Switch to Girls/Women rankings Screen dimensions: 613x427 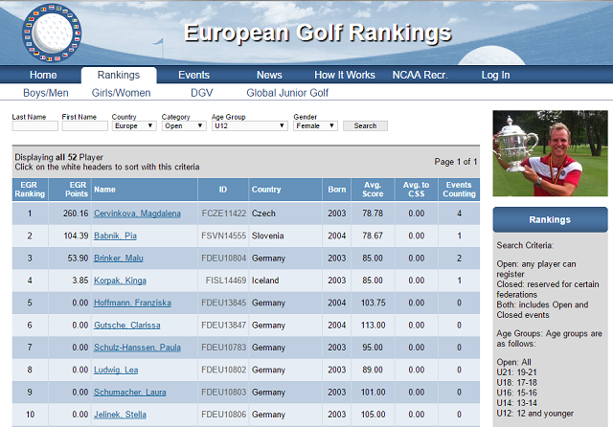click(x=122, y=93)
